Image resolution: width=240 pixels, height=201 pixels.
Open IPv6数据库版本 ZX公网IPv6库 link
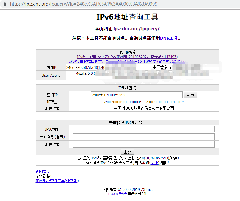[x=127, y=57]
